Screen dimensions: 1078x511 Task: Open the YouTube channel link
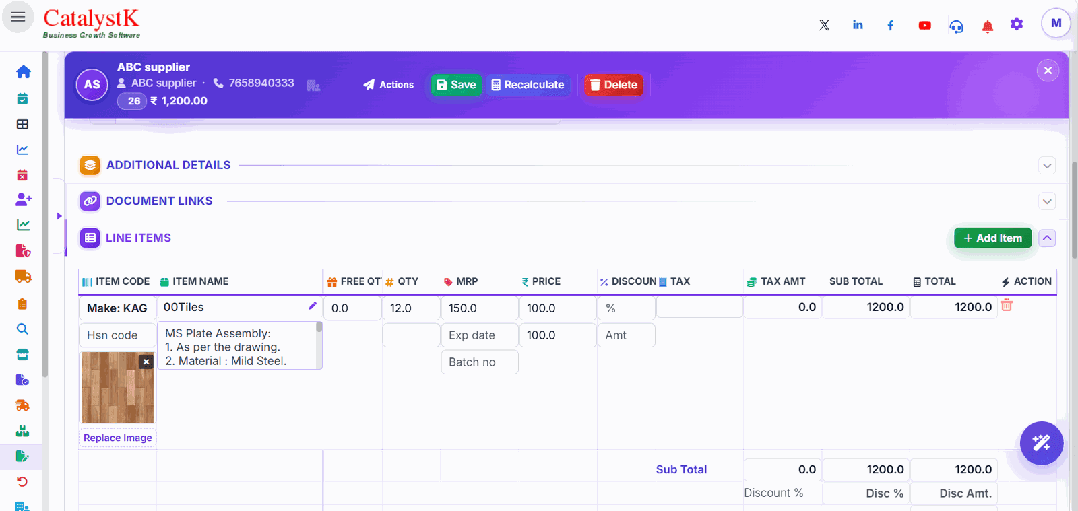pyautogui.click(x=924, y=25)
